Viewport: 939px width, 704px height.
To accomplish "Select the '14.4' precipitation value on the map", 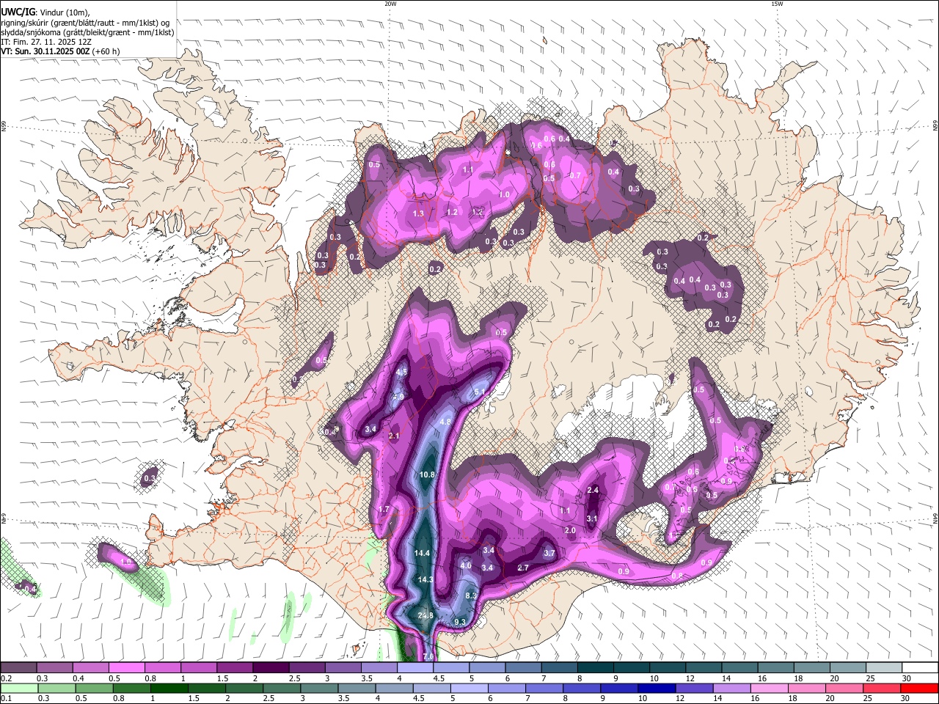I will [x=422, y=553].
